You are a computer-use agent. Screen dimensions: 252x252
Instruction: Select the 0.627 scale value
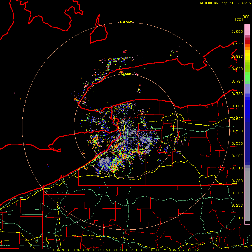pos(237,119)
